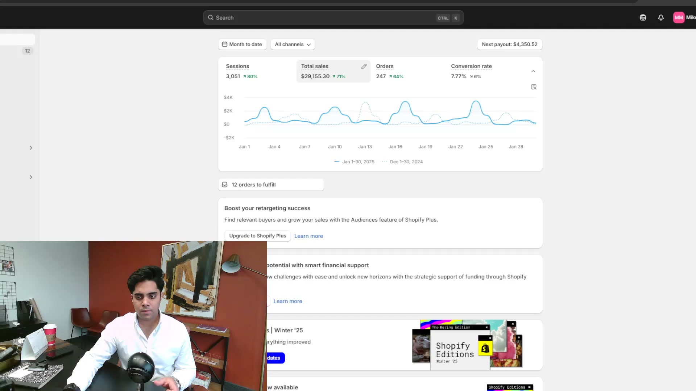Open Learn more about Shopify Audiences
This screenshot has height=391, width=696.
point(308,236)
